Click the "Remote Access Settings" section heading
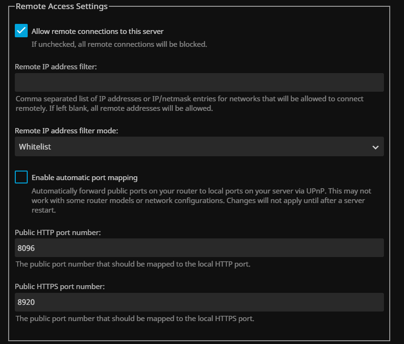This screenshot has width=404, height=344. [x=62, y=7]
